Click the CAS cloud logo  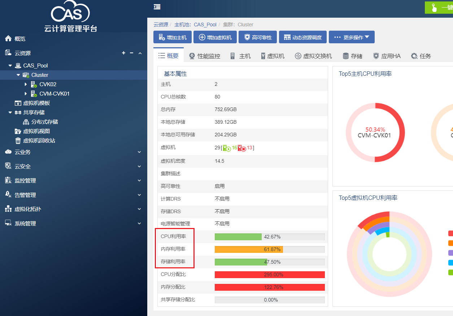point(71,12)
